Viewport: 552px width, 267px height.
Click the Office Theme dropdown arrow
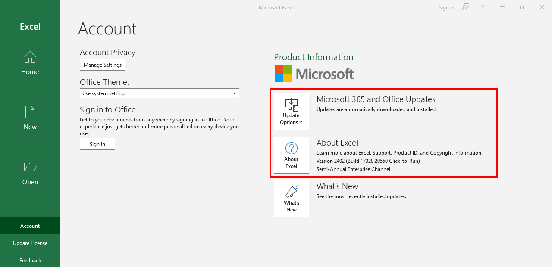tap(235, 93)
